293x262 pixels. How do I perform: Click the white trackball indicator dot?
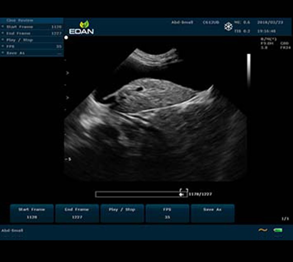point(66,37)
